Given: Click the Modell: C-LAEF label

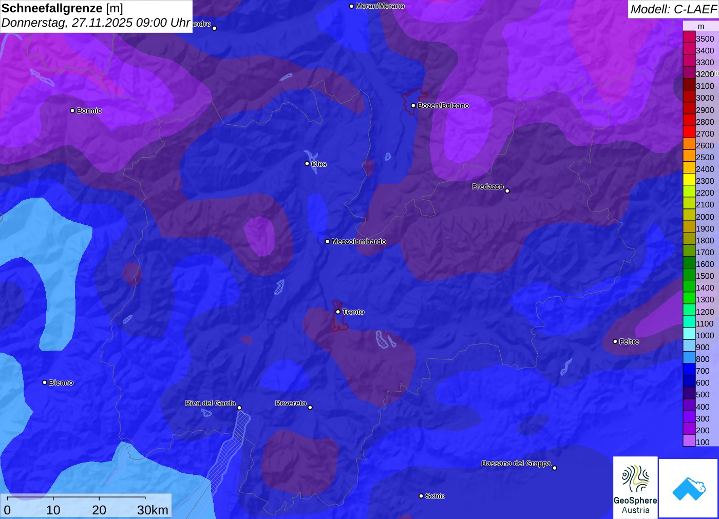Looking at the screenshot, I should (x=673, y=9).
